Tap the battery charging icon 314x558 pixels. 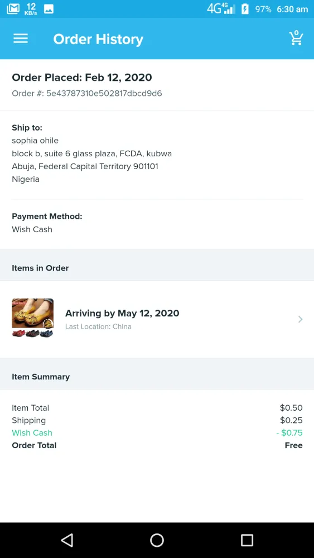click(245, 9)
